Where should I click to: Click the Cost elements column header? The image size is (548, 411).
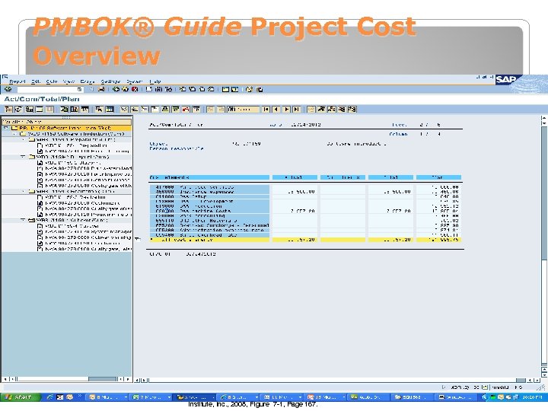point(209,177)
